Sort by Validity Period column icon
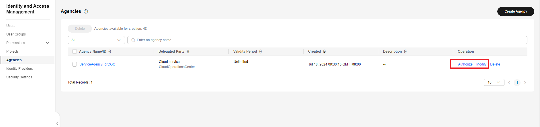The height and width of the screenshot is (127, 540). click(x=261, y=51)
